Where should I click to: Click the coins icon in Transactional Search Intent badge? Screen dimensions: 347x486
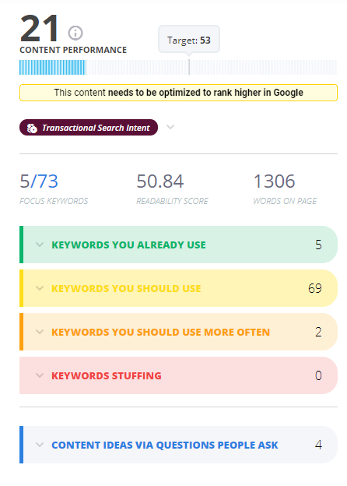32,128
